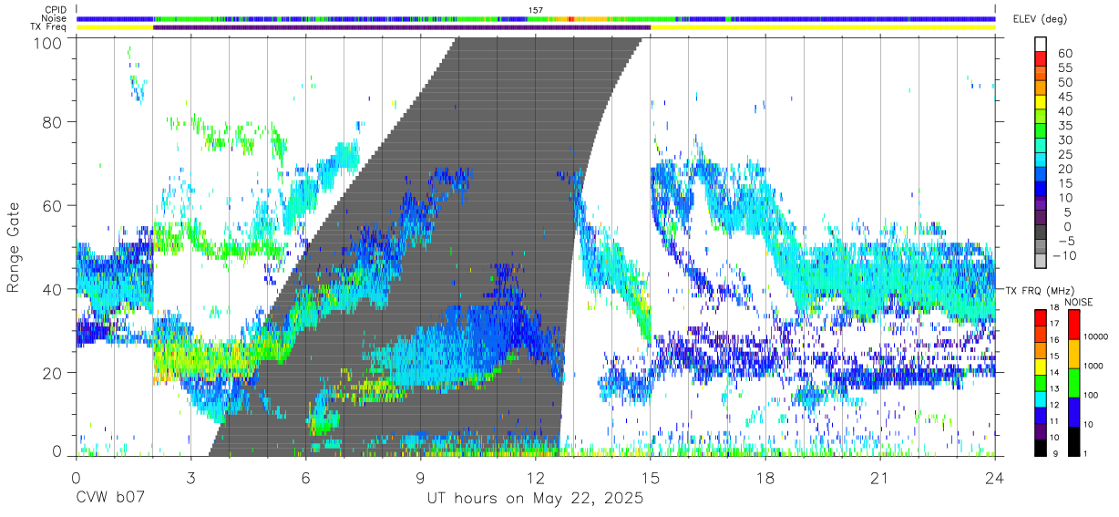Image resolution: width=1119 pixels, height=517 pixels.
Task: Click the '6' tick on the UT hours axis
Action: (x=305, y=477)
